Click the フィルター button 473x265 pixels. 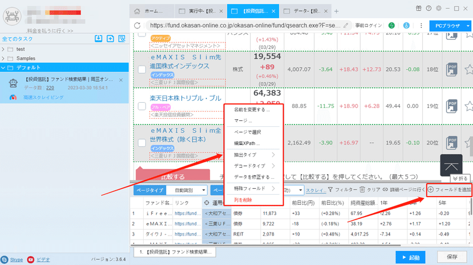(342, 189)
